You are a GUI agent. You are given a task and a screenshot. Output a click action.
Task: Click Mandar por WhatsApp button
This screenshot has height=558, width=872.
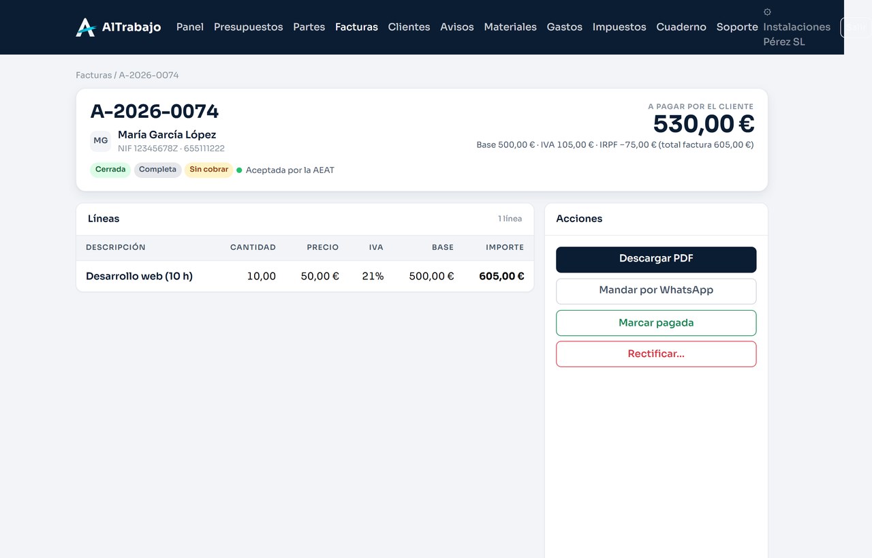point(656,291)
